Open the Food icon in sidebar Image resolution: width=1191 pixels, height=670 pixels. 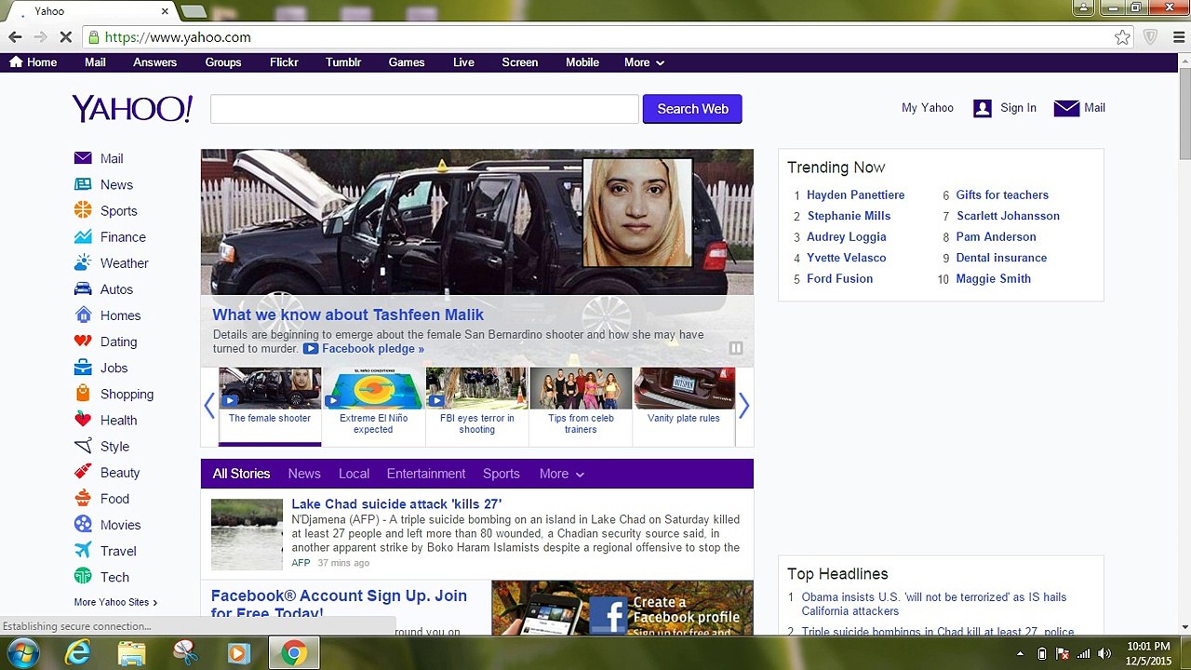pyautogui.click(x=83, y=498)
